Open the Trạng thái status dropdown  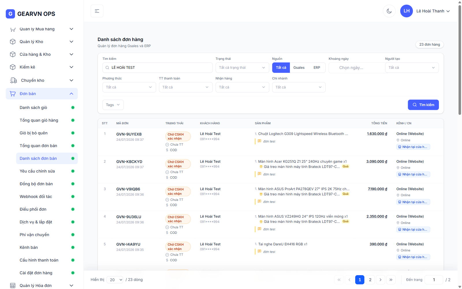[242, 68]
